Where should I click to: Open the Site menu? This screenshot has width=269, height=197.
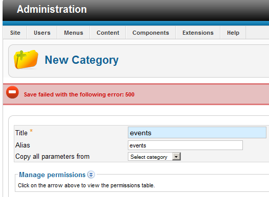(15, 33)
